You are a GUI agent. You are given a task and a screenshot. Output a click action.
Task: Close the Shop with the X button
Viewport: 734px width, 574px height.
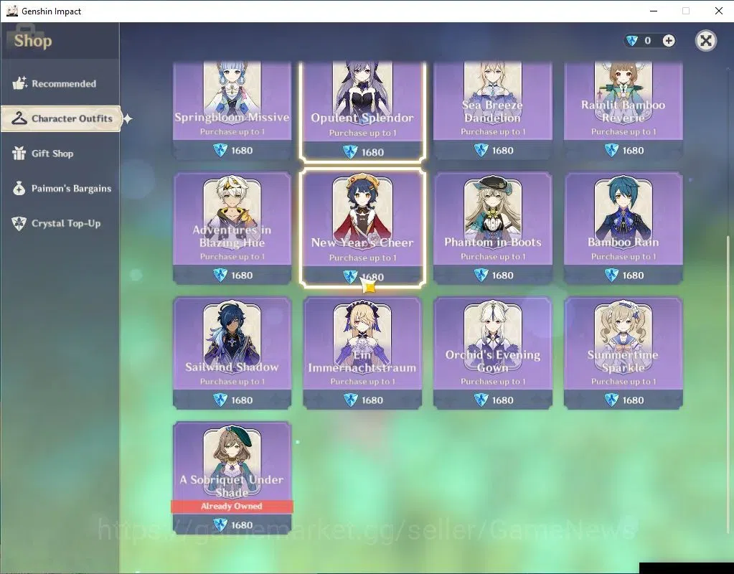coord(705,41)
